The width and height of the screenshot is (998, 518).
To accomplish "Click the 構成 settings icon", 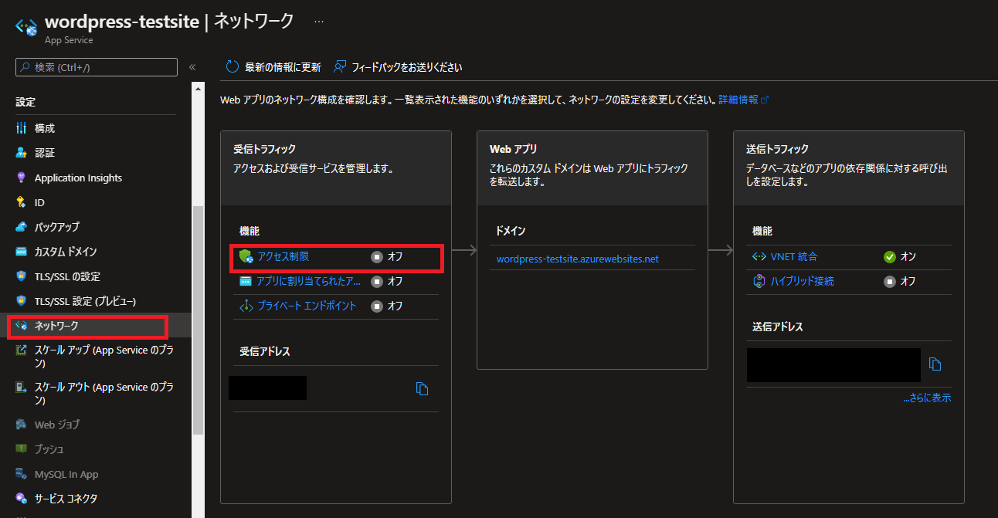I will coord(21,128).
